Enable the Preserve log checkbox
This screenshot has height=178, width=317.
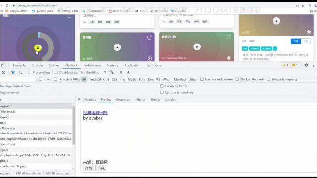[x=30, y=72]
